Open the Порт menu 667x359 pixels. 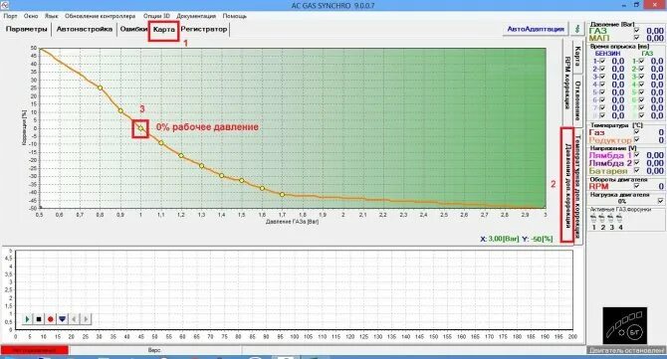point(10,16)
